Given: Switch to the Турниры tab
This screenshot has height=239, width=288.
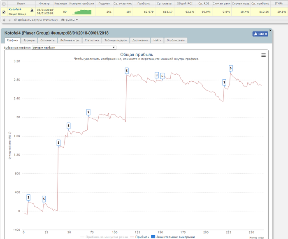Looking at the screenshot, I should coord(29,40).
